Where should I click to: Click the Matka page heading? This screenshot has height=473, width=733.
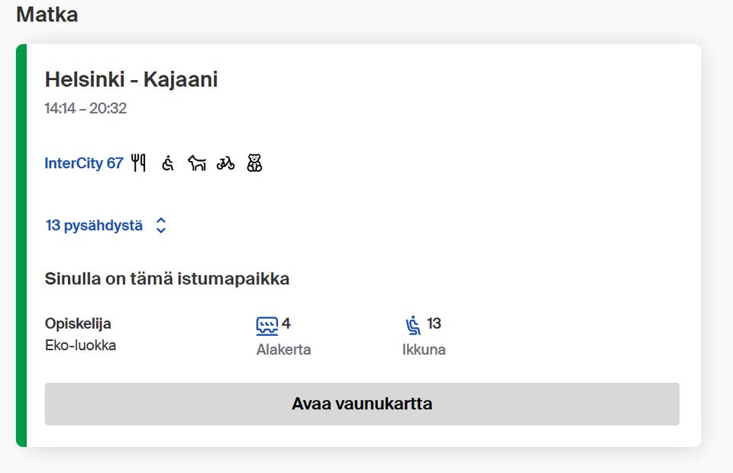[46, 14]
